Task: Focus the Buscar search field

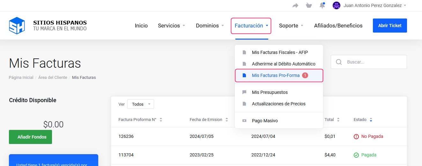Action: point(374,62)
